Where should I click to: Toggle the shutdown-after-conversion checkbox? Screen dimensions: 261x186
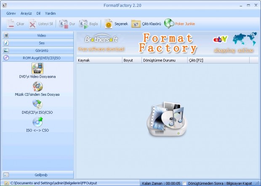click(x=185, y=183)
